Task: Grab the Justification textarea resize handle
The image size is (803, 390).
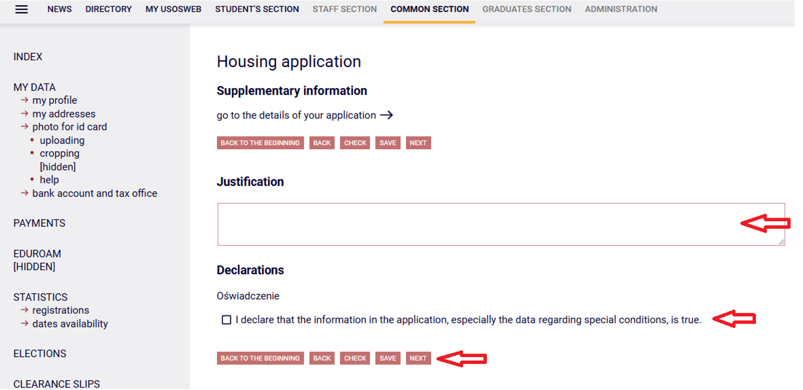Action: tap(781, 241)
